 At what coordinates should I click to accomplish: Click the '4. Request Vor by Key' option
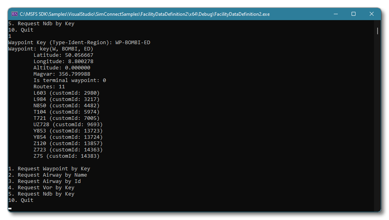click(41, 188)
